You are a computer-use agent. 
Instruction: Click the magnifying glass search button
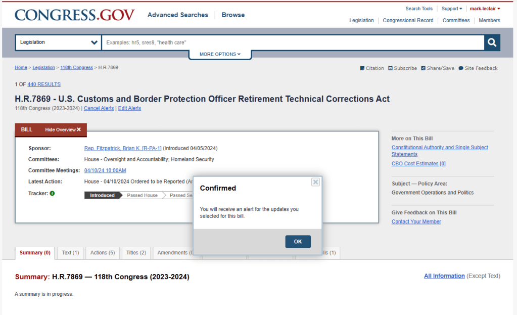pyautogui.click(x=492, y=42)
